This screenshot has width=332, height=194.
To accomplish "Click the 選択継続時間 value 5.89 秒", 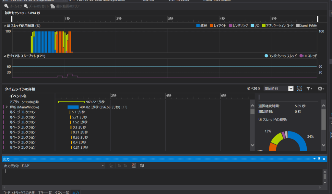I will (300, 106).
